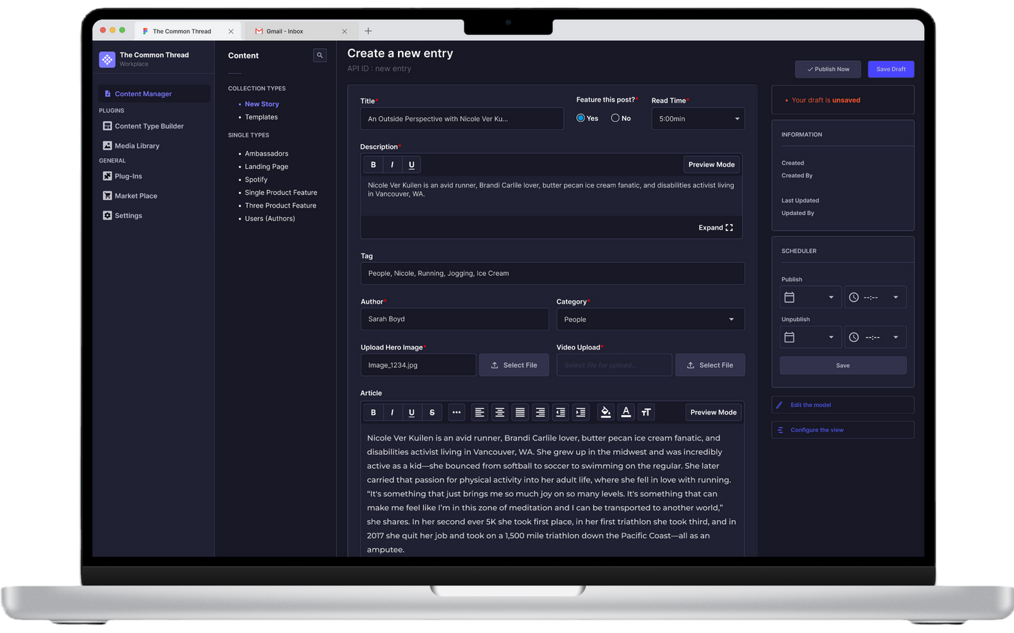Close the Gmail - Inbox tab
1014x633 pixels.
pyautogui.click(x=345, y=31)
